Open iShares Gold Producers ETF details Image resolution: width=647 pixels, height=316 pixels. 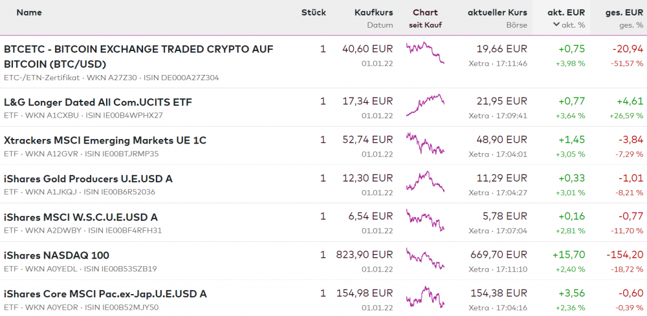coord(88,178)
